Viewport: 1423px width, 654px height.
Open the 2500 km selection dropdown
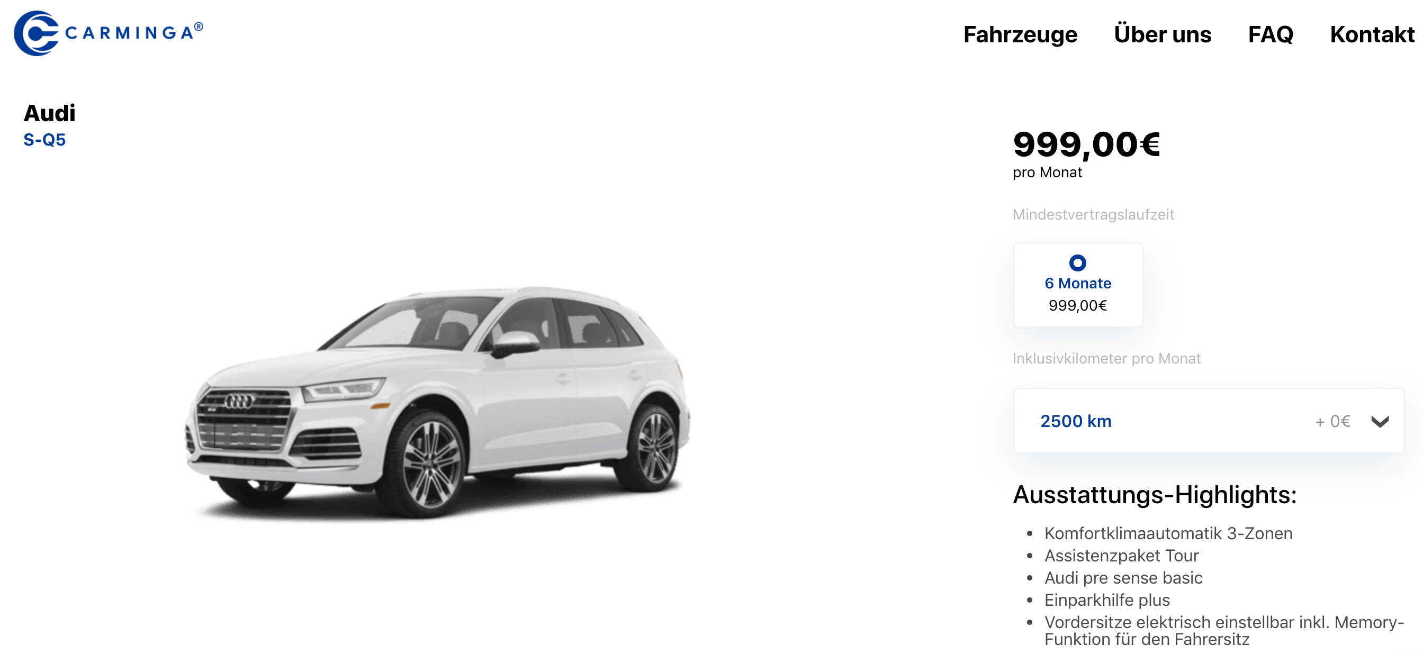coord(1208,421)
